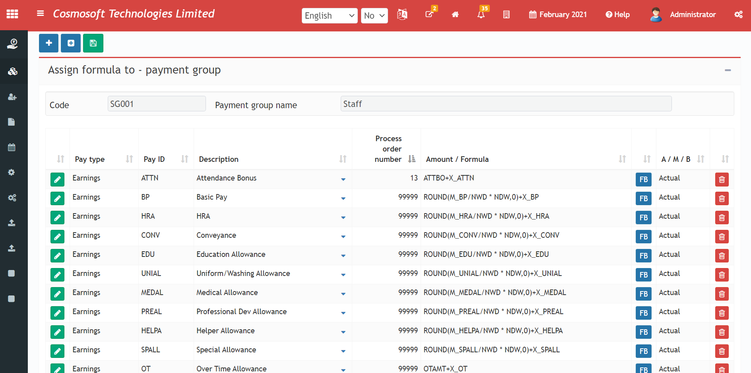
Task: Click Pay ID cell MEDAL
Action: click(x=152, y=293)
